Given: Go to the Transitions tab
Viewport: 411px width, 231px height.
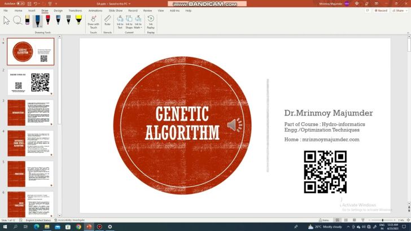Looking at the screenshot, I should coord(75,11).
